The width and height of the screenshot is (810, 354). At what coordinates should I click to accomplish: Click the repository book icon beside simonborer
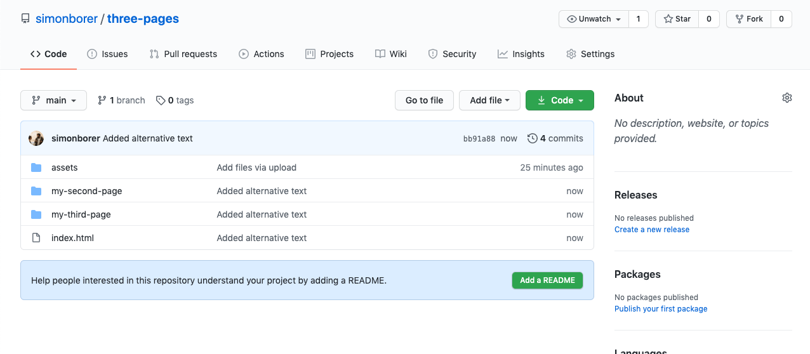[25, 18]
